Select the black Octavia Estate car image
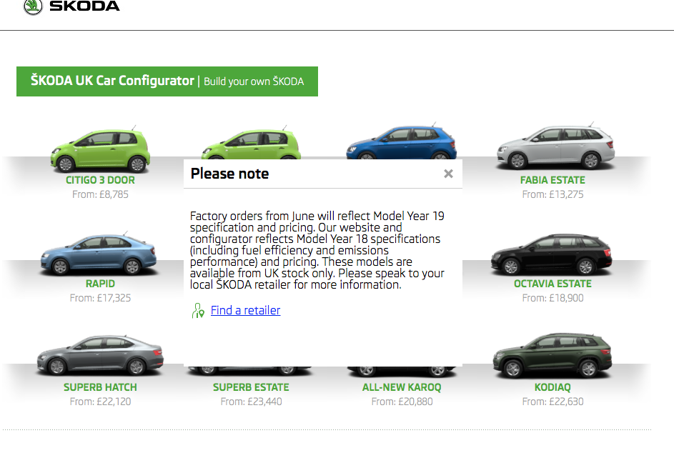 coord(552,254)
